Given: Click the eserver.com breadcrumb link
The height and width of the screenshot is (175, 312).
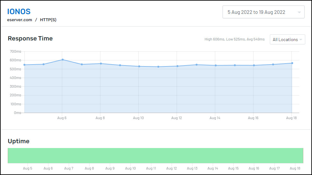Looking at the screenshot, I should tap(20, 20).
